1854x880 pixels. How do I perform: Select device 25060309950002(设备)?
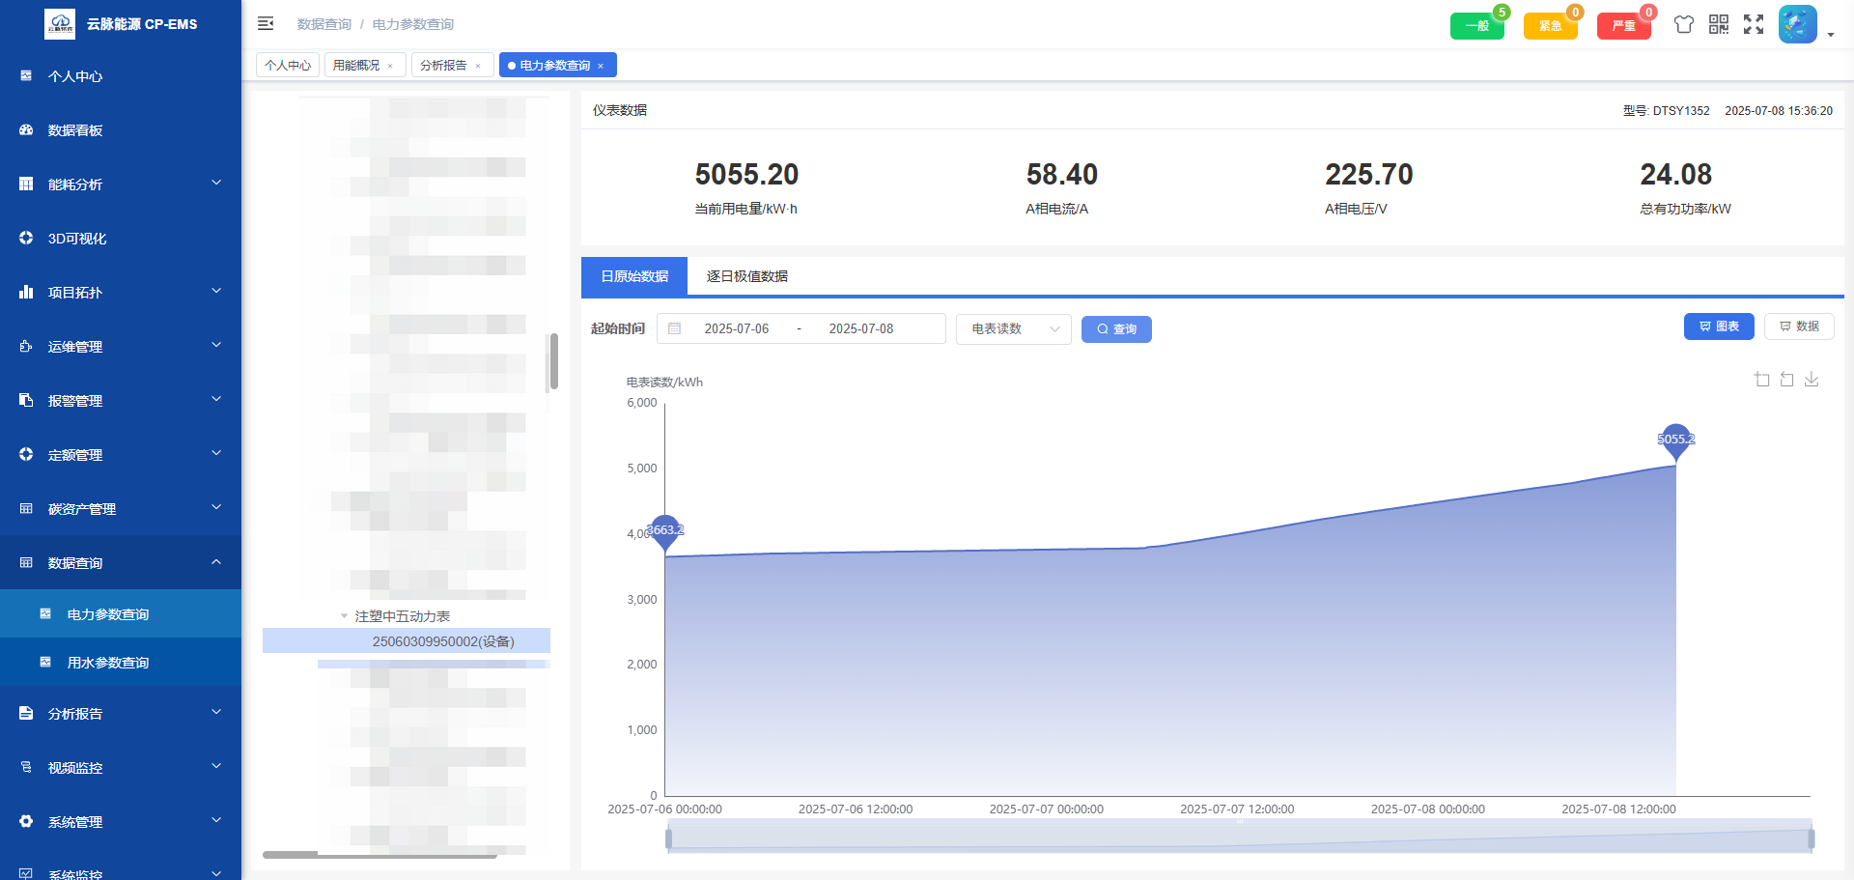coord(407,640)
